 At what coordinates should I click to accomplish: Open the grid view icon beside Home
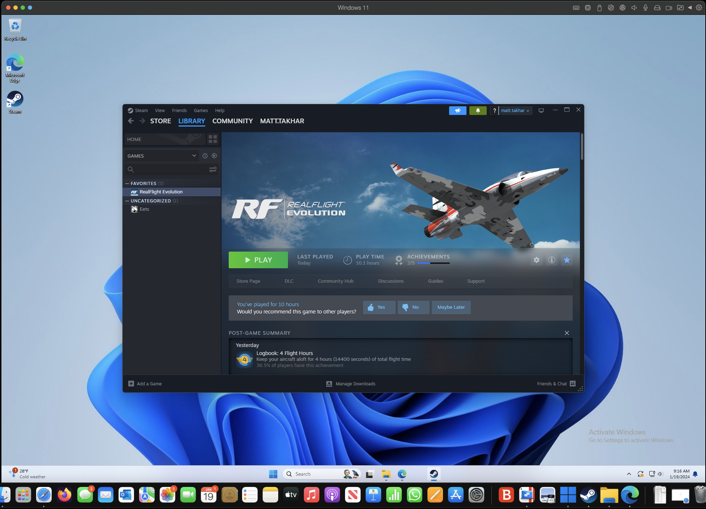tap(213, 139)
